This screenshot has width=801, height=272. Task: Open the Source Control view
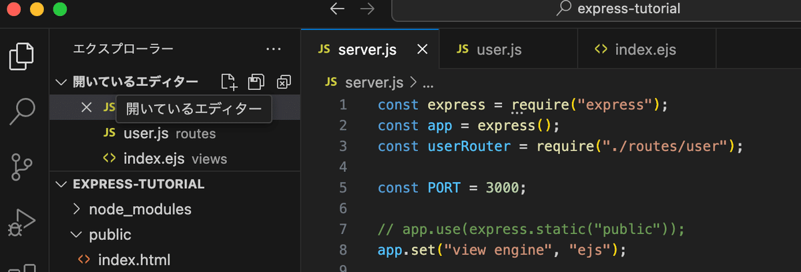(x=21, y=166)
